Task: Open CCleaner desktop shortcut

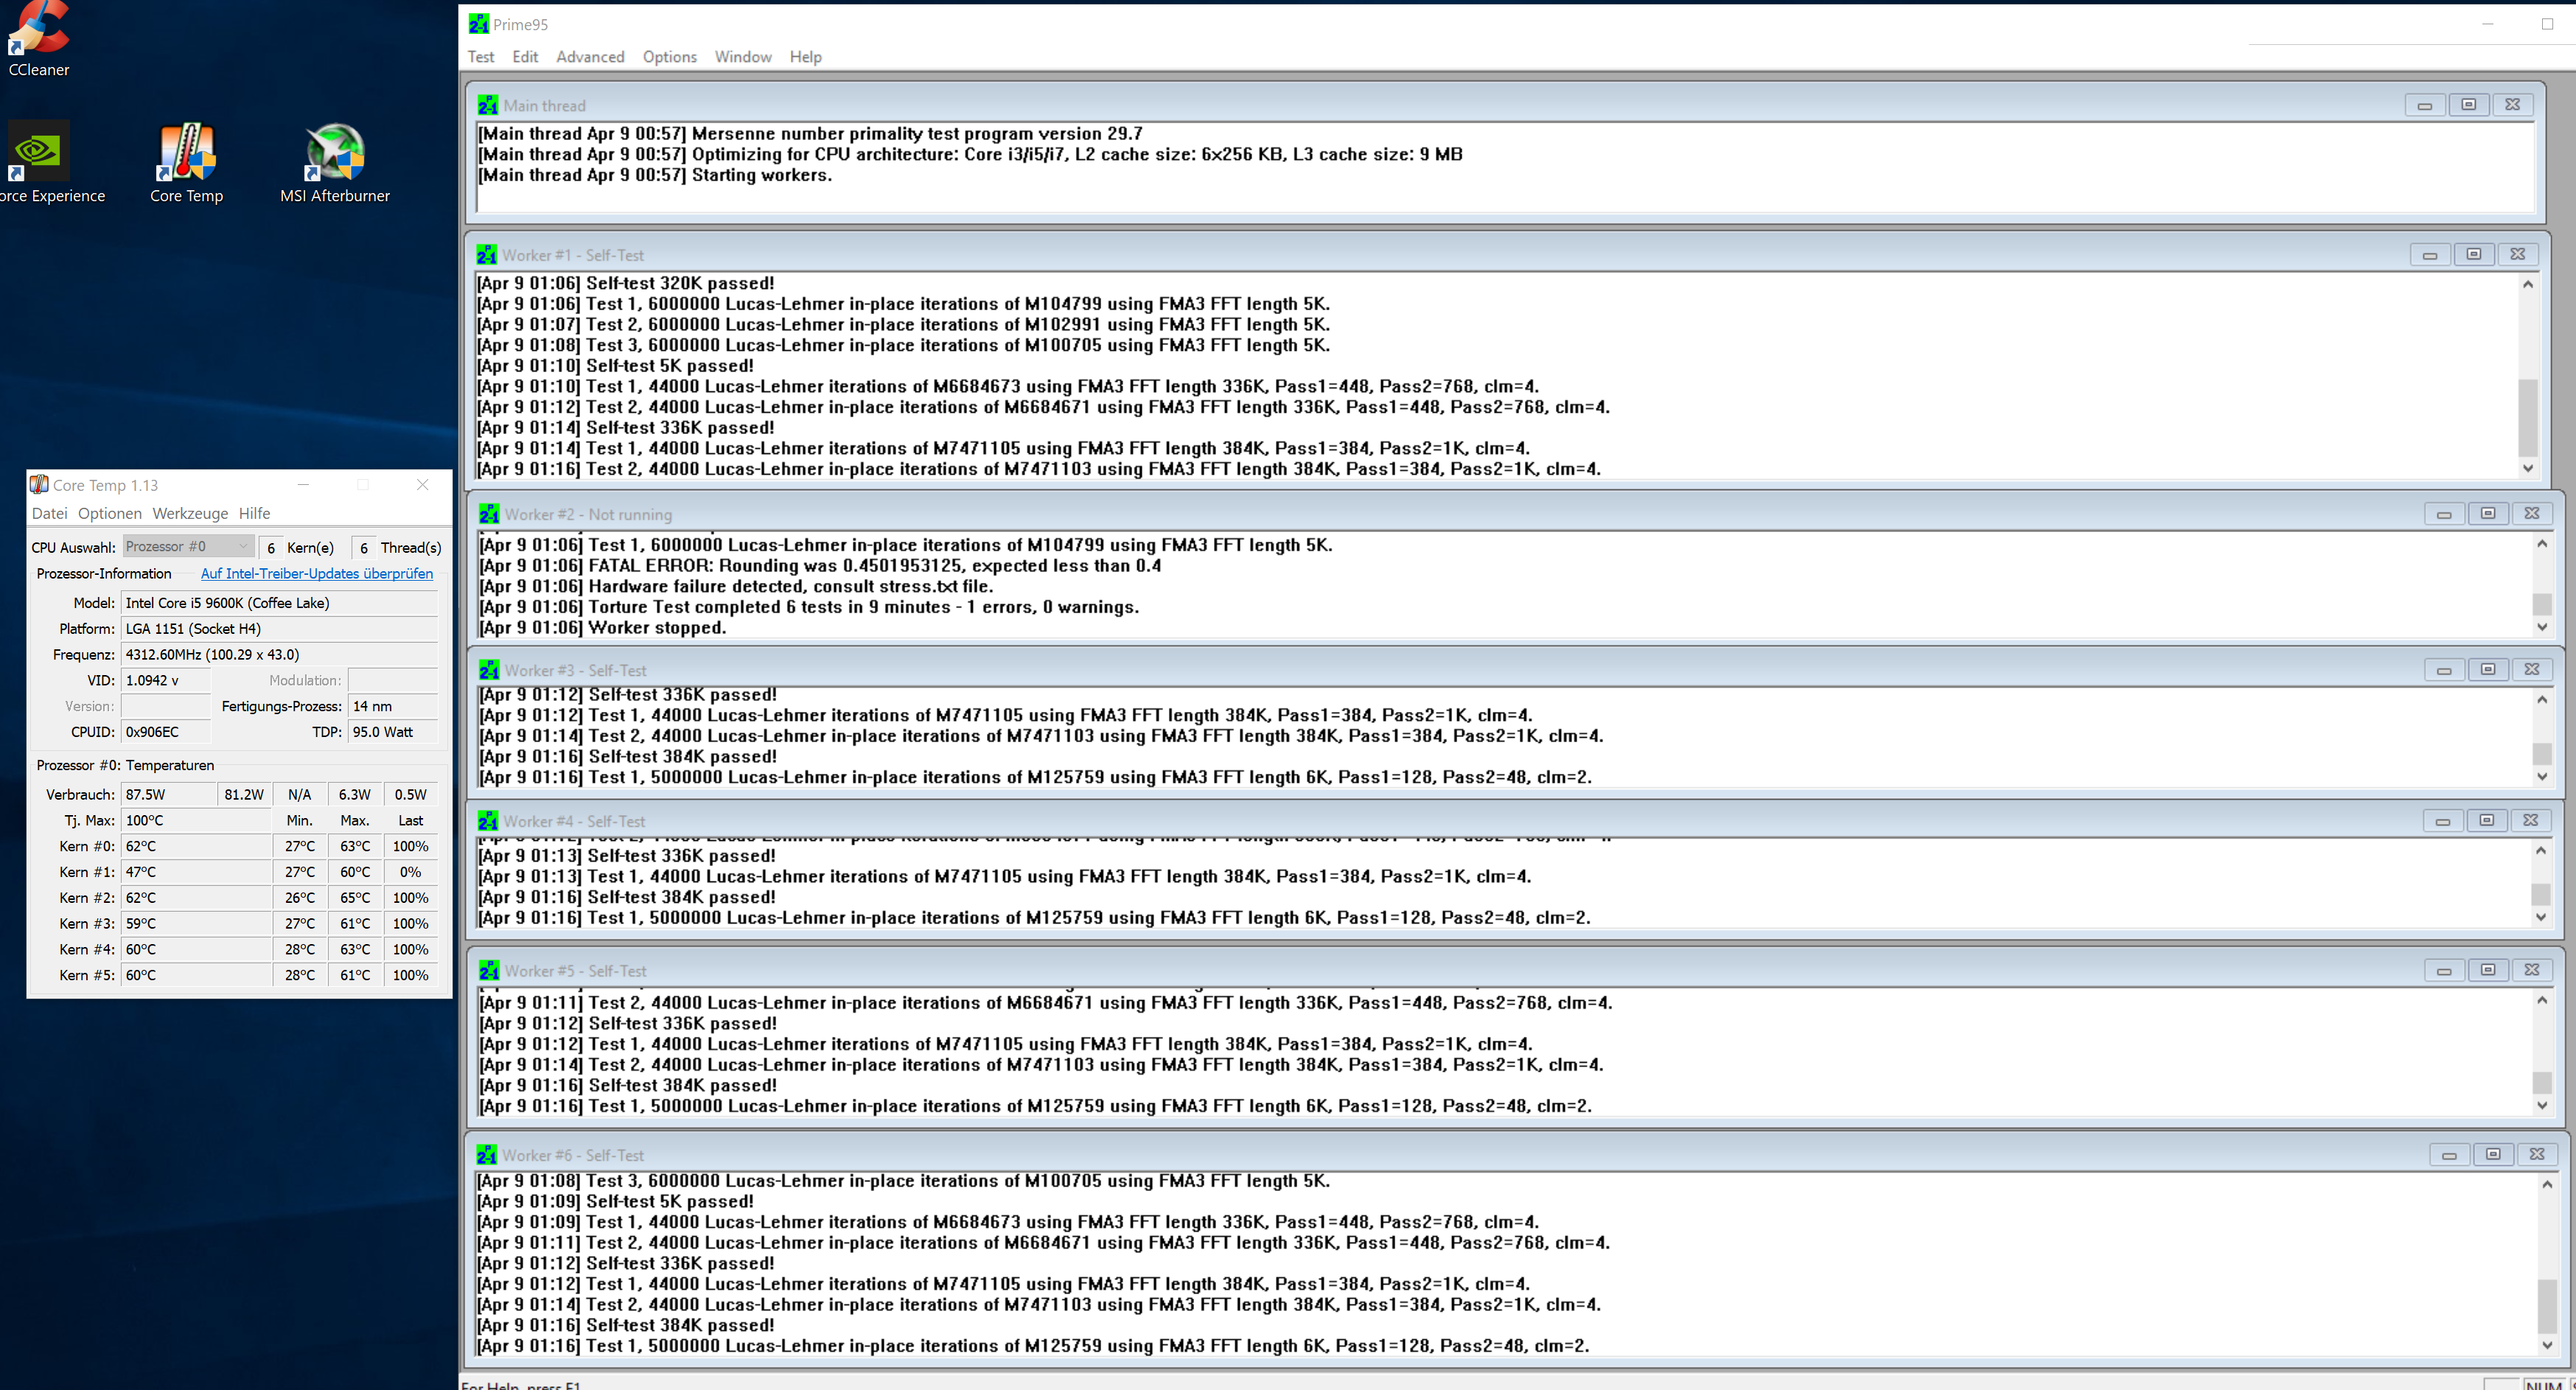Action: coord(38,30)
